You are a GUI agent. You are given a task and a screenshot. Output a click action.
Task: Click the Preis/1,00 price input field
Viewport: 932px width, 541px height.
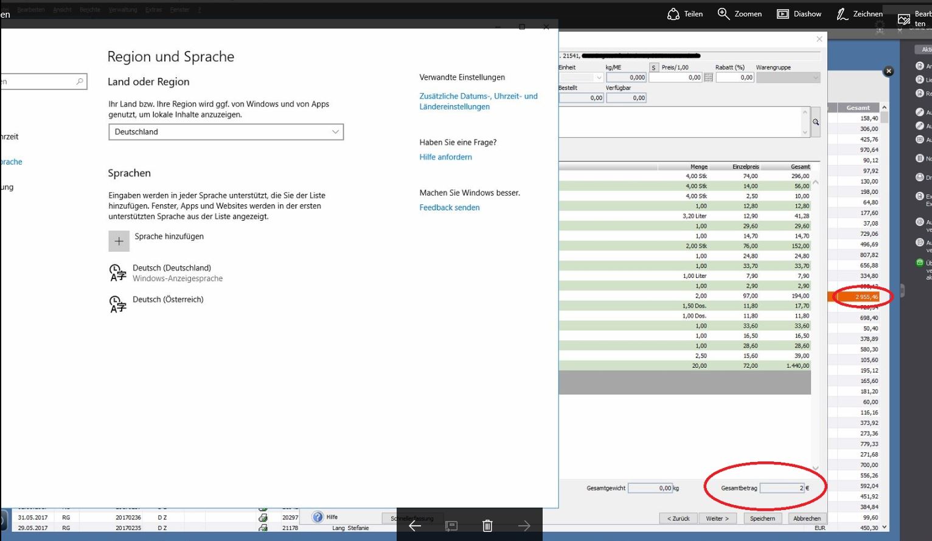tap(676, 78)
